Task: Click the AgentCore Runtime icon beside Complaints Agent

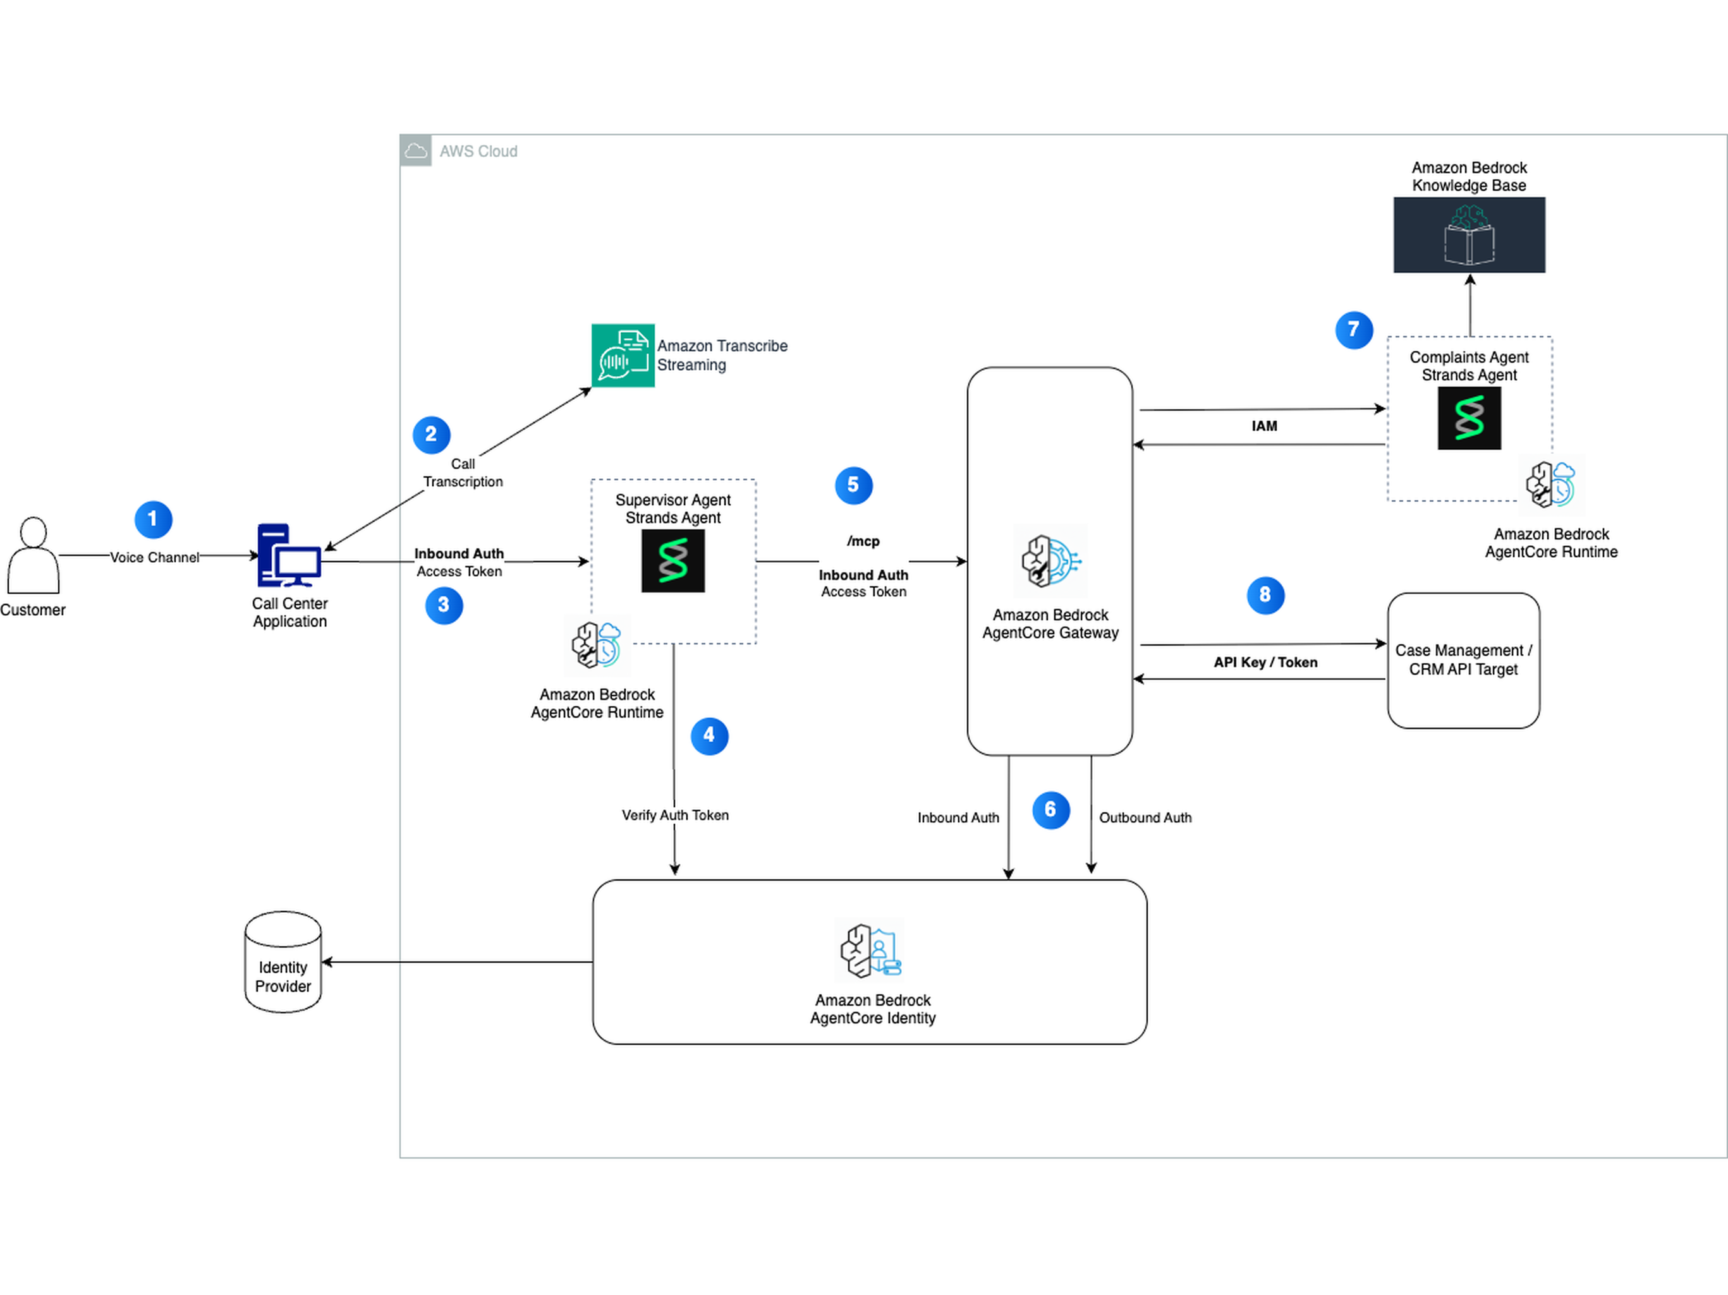Action: (1552, 484)
